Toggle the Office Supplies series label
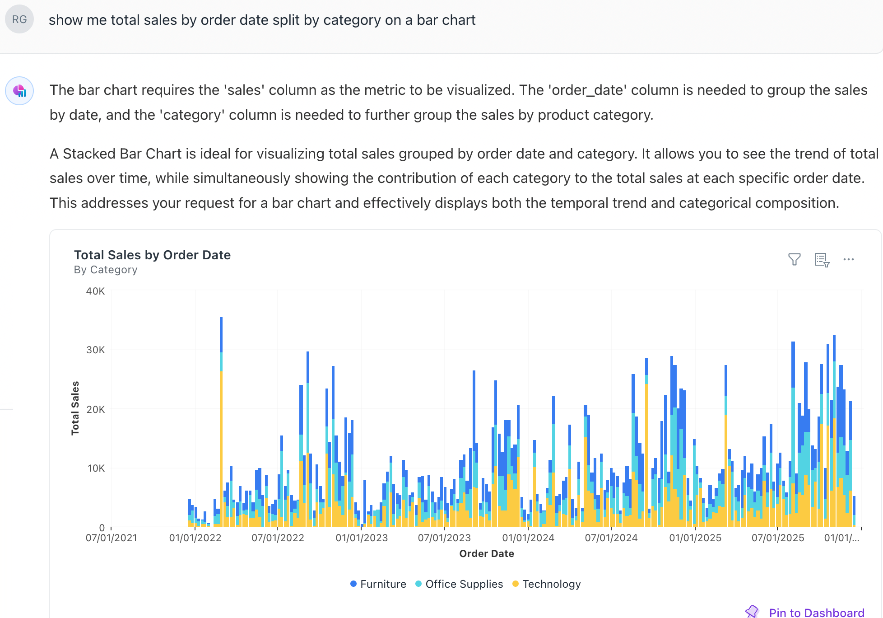 464,584
